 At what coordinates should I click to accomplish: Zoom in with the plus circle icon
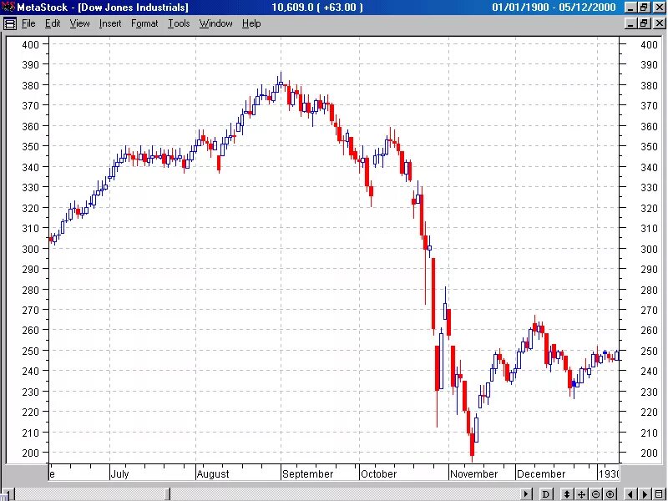[x=610, y=494]
